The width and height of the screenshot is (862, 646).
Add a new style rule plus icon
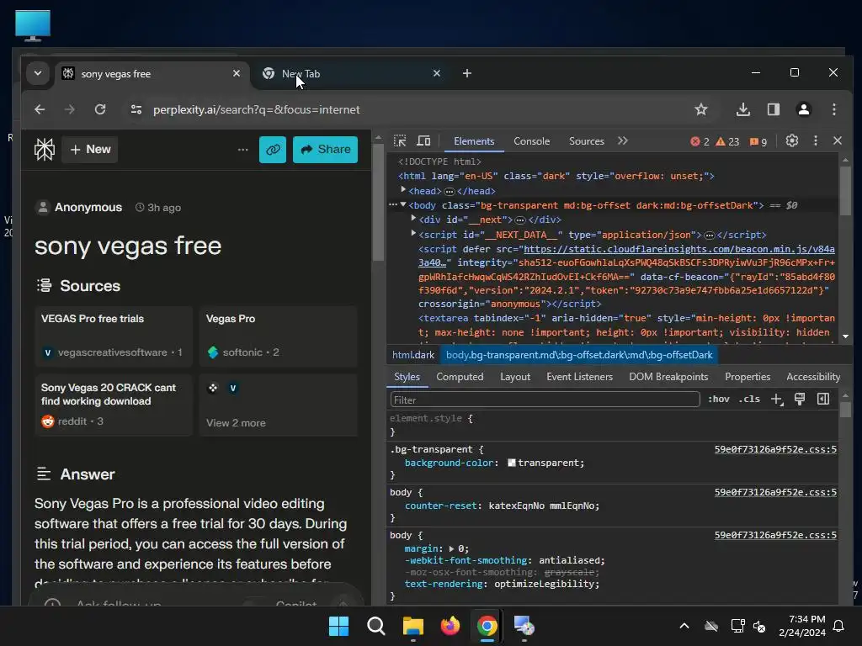776,400
